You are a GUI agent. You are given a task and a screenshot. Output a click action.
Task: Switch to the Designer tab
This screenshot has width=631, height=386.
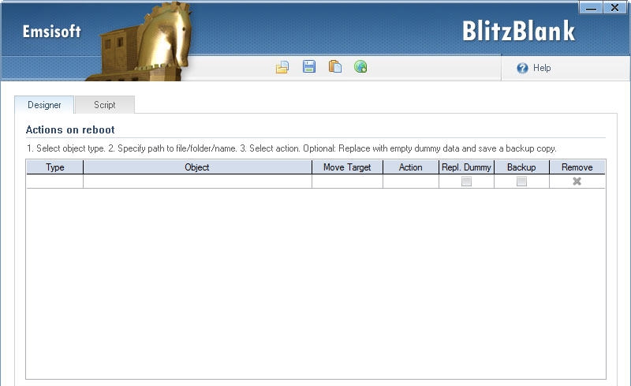coord(44,105)
